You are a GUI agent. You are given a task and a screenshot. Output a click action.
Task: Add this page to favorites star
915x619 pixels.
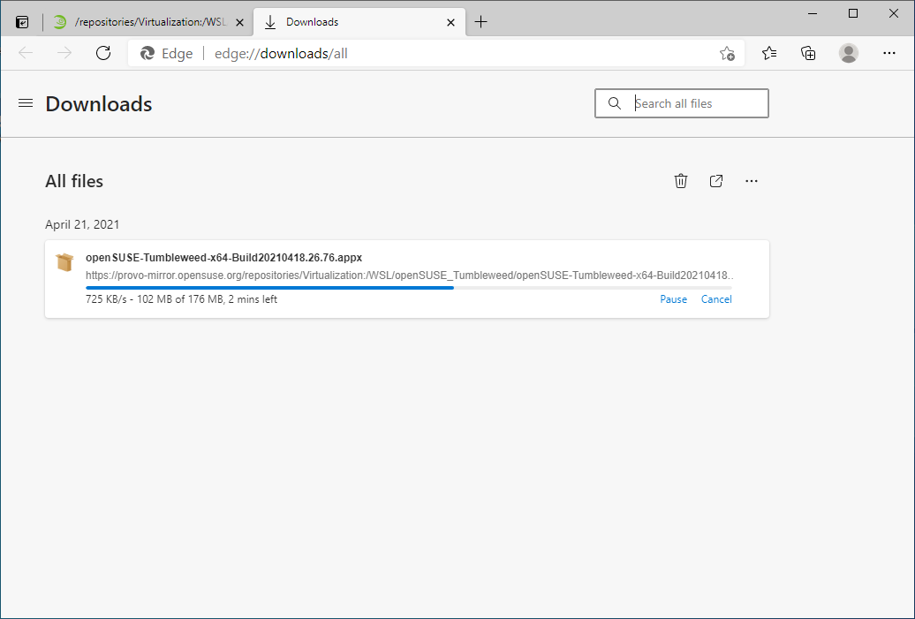pyautogui.click(x=727, y=54)
